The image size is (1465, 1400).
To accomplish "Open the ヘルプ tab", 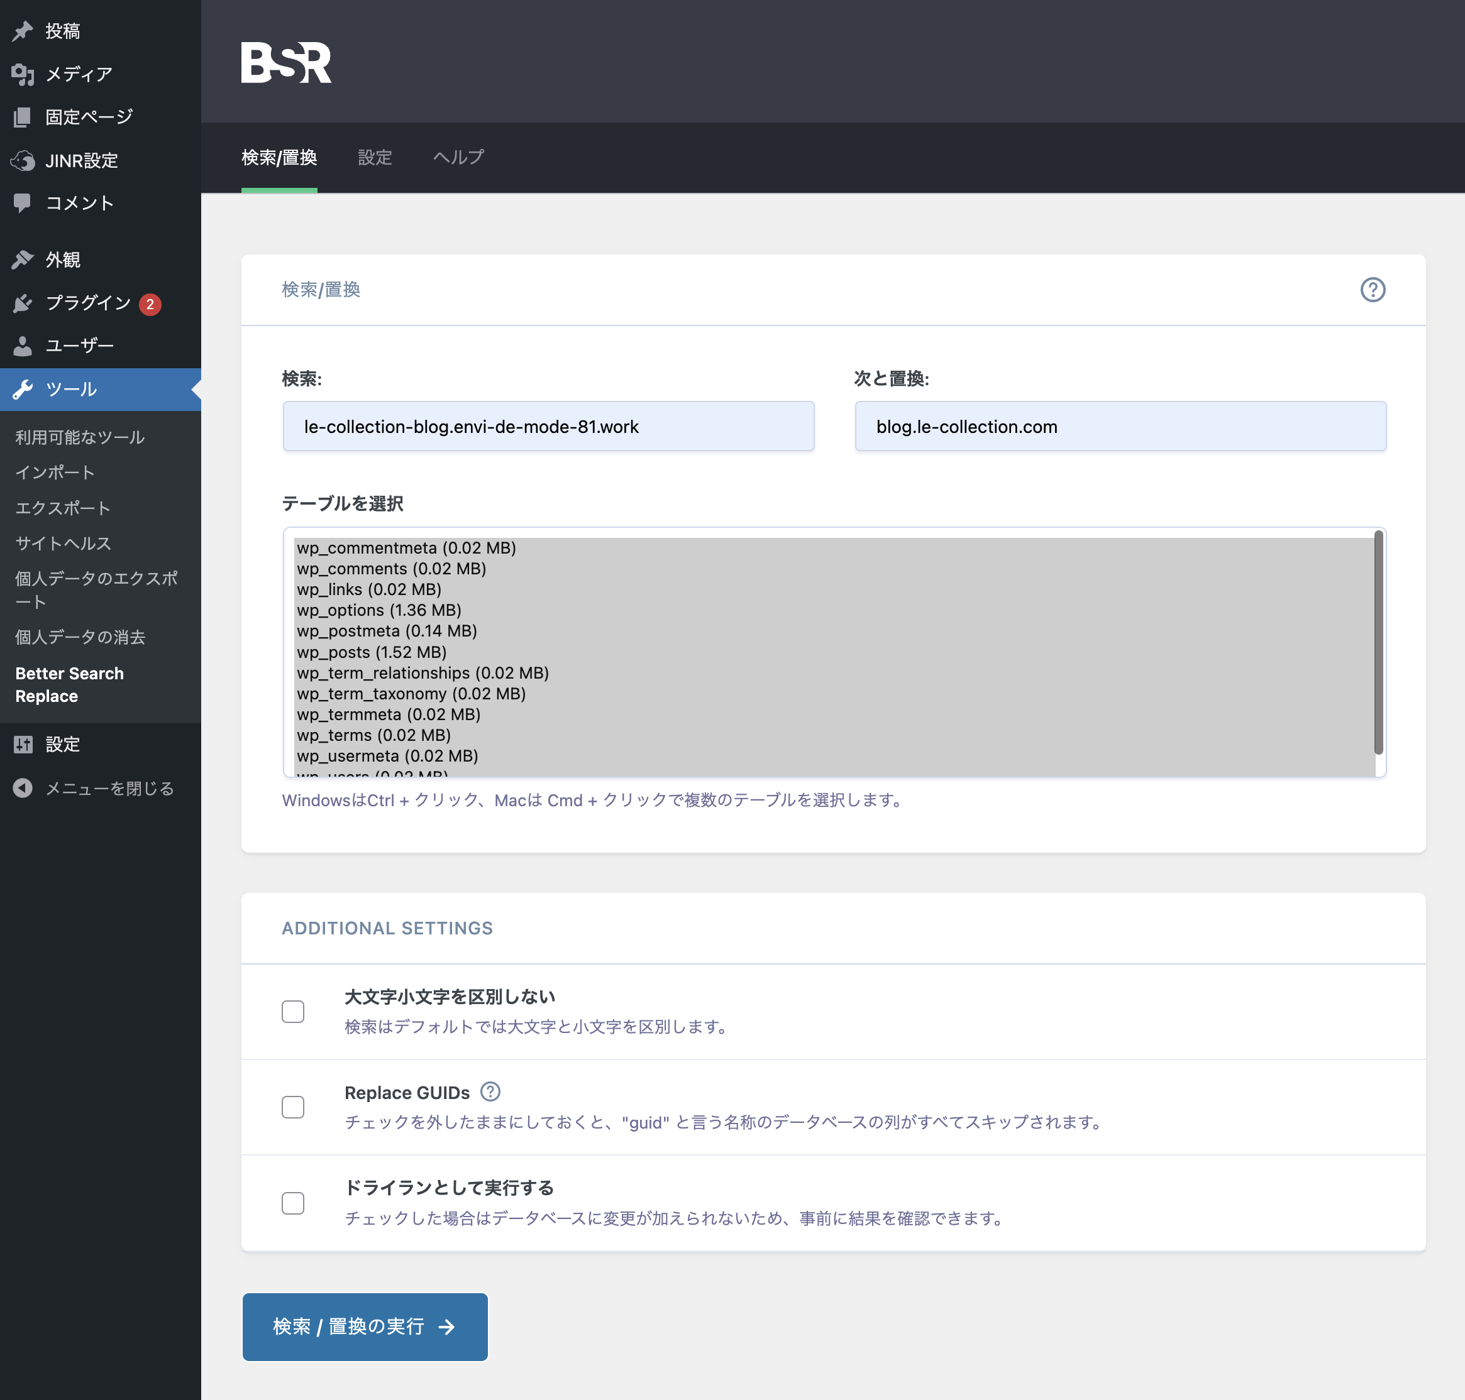I will click(x=458, y=158).
